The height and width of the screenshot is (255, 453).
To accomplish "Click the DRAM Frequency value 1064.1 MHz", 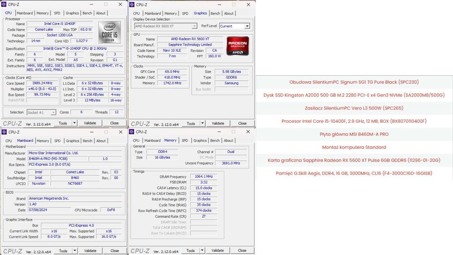I will (204, 177).
